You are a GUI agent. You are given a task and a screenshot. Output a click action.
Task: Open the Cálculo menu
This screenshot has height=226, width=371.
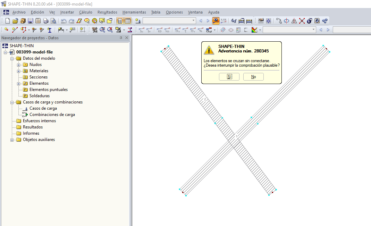click(86, 12)
